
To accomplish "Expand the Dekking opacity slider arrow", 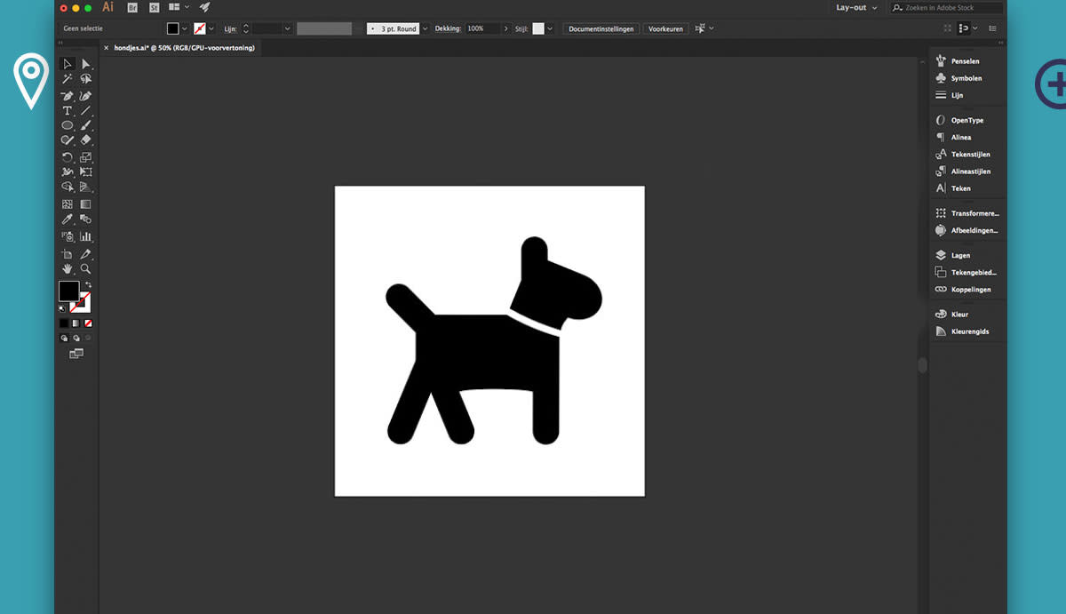I will coord(505,28).
